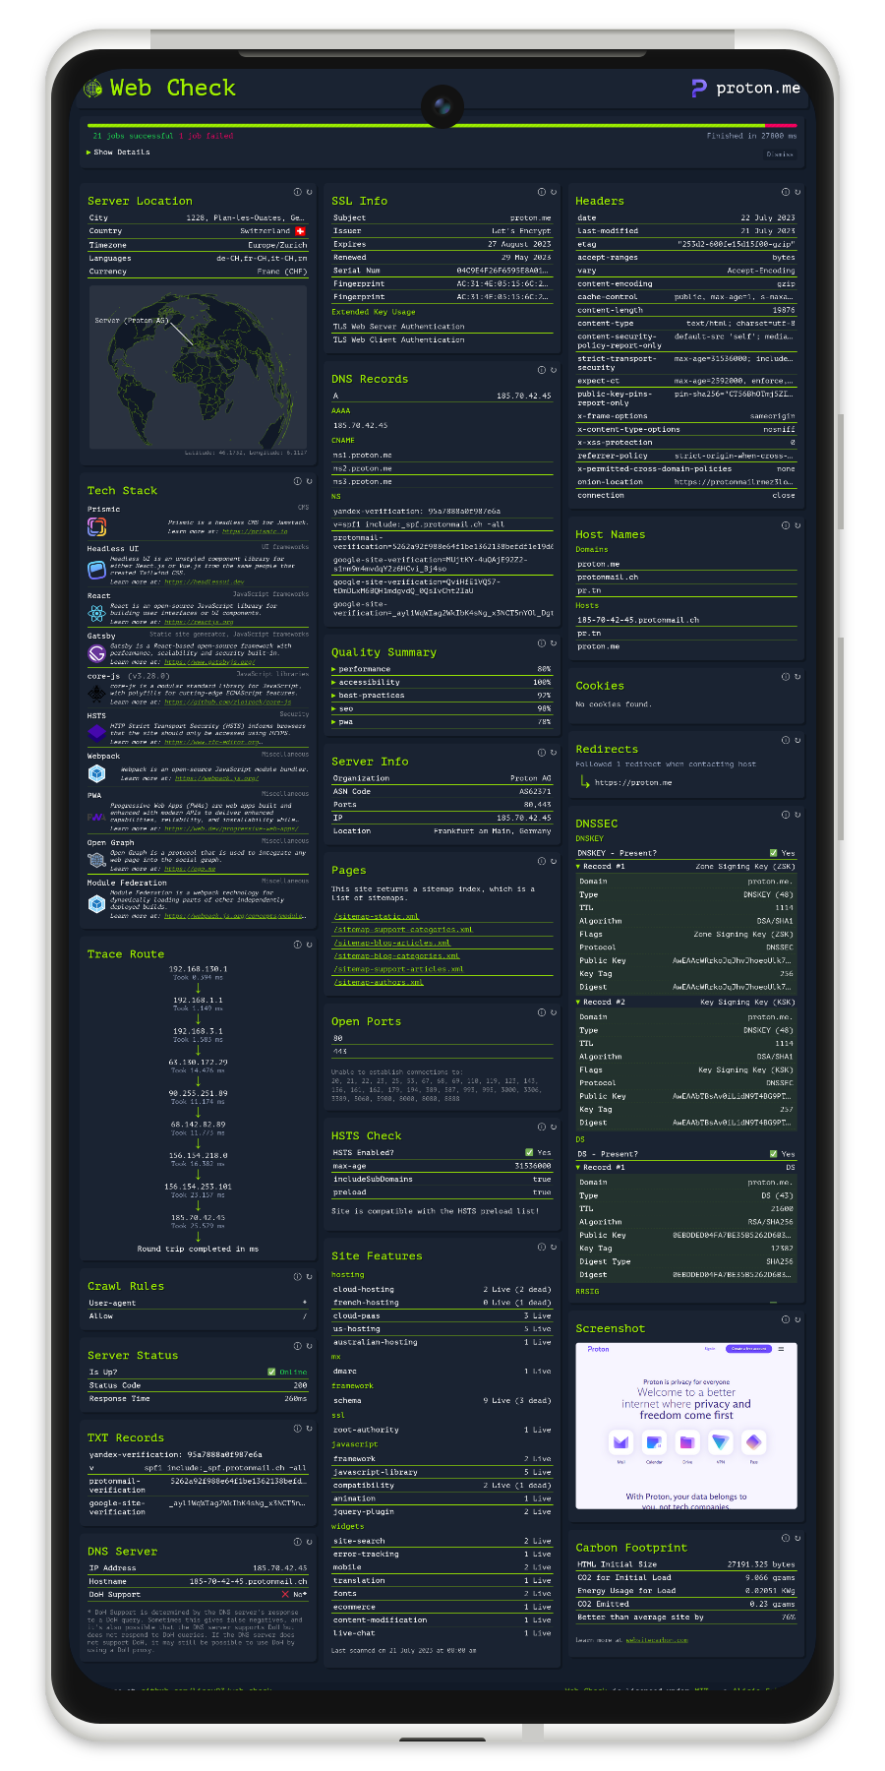Click the Carbon Footprint info icon
Image resolution: width=885 pixels, height=1771 pixels.
pos(786,1538)
